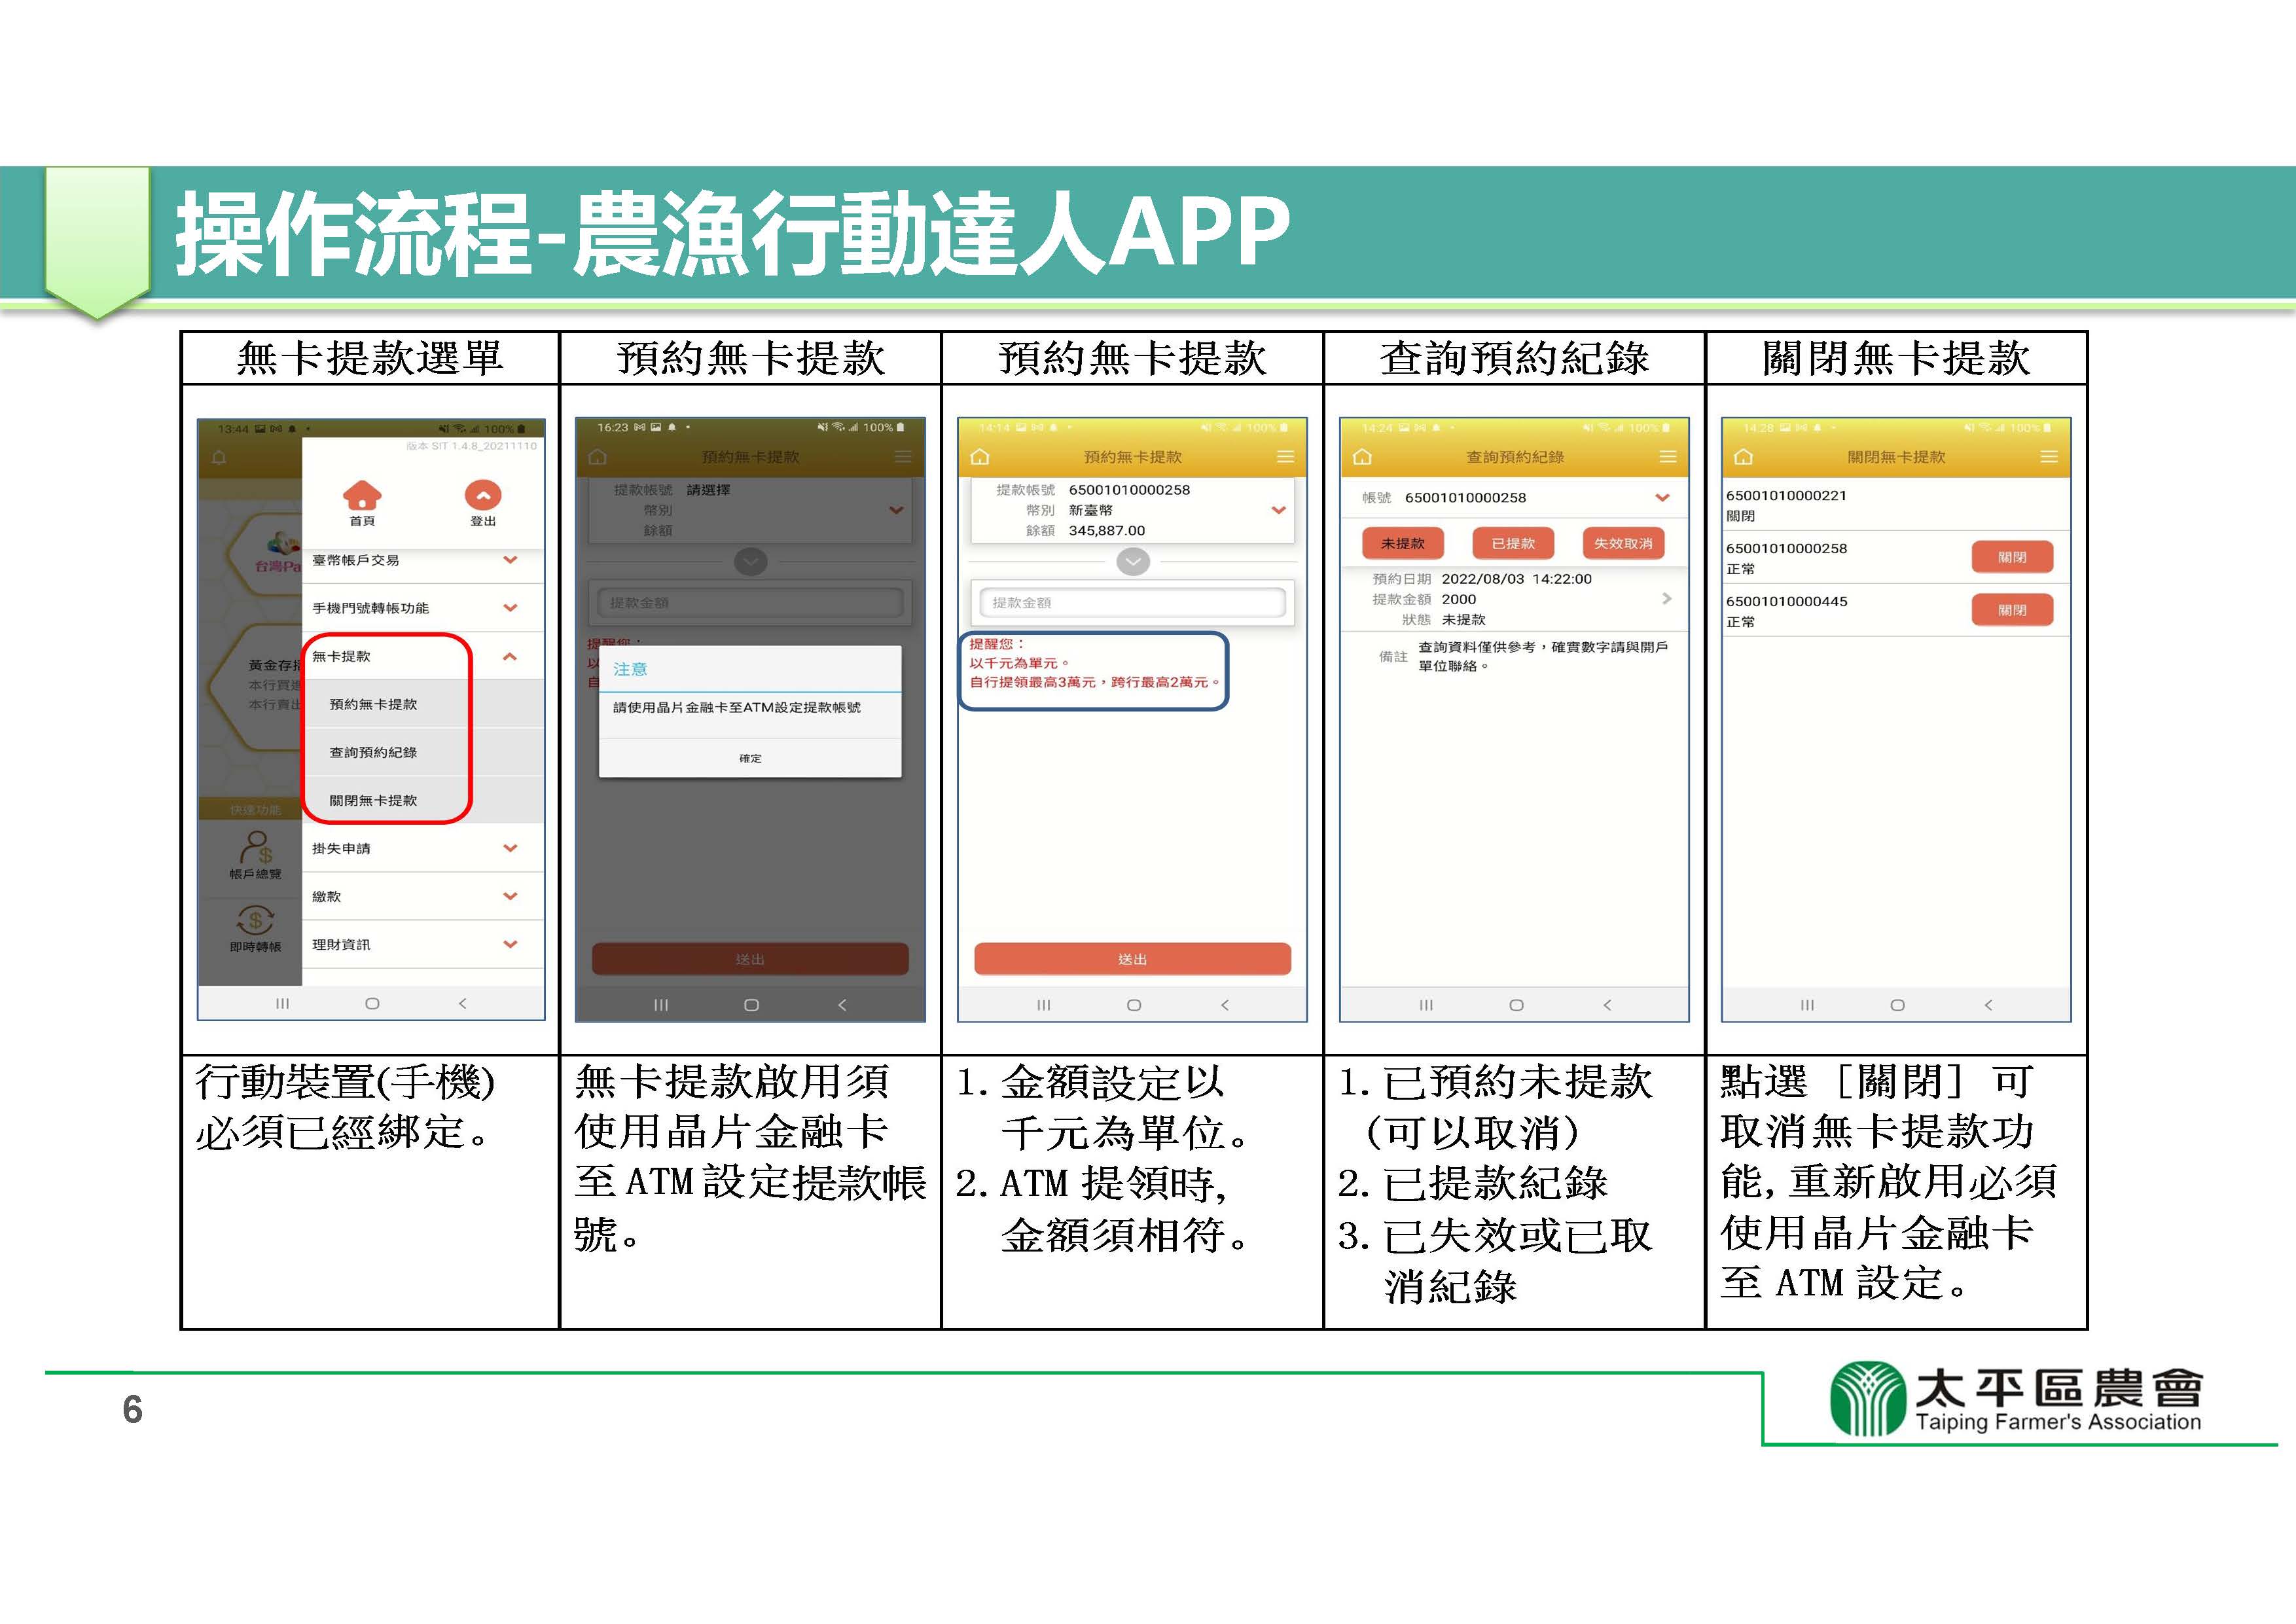
Task: Tap home icon in 查詢預約紀錄 header
Action: [x=1362, y=457]
